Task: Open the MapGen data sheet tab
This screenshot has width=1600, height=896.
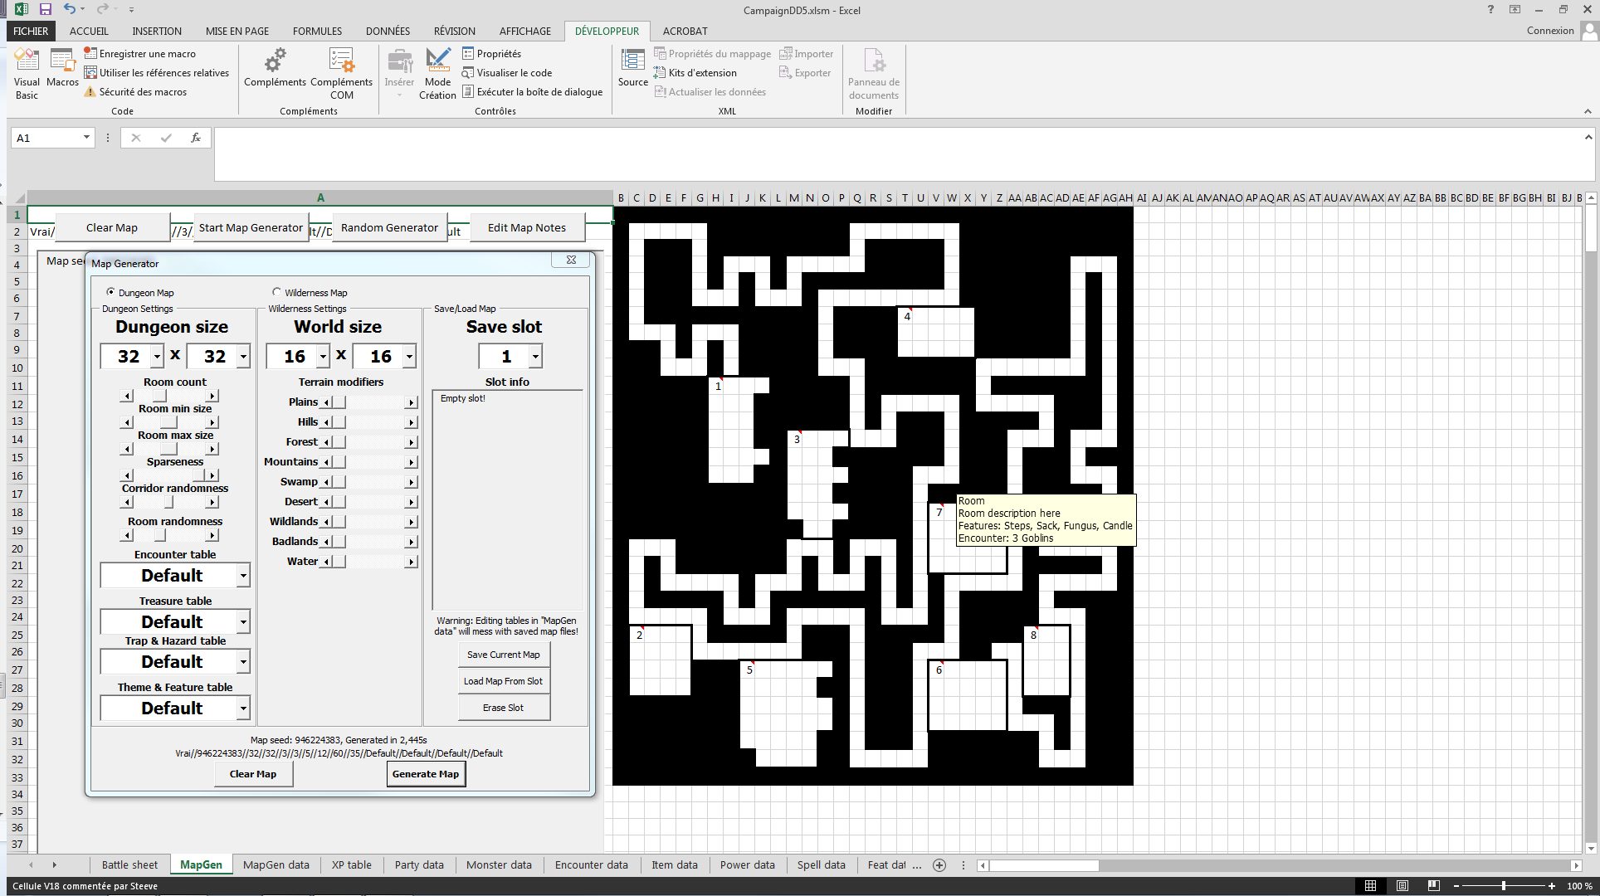Action: 276,864
